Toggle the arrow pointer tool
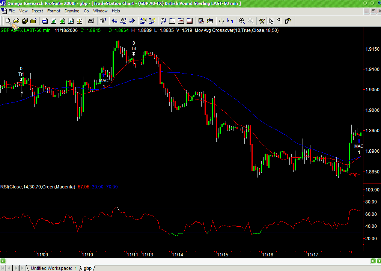The width and height of the screenshot is (381, 271). pos(271,21)
